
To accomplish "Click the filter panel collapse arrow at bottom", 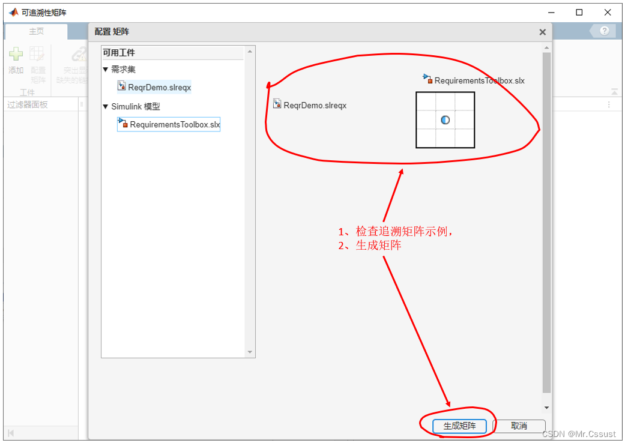I will [x=11, y=433].
